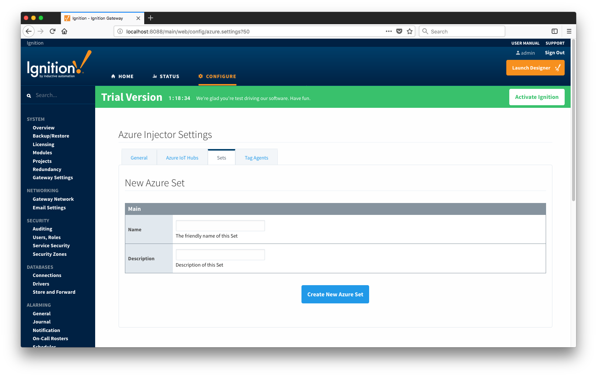Screen dimensions: 597x377
Task: Click into the Description text field
Action: (220, 255)
